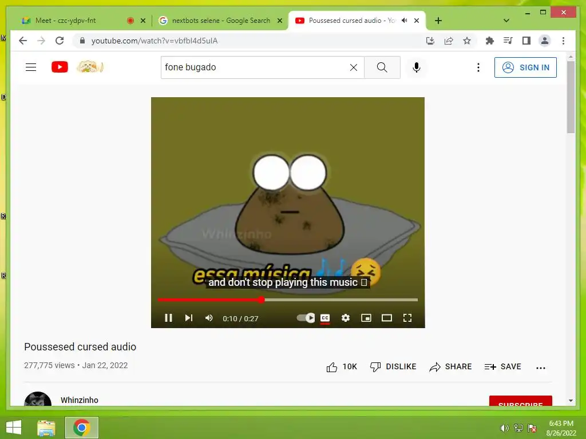
Task: Open media controls in toolbar
Action: click(x=508, y=41)
